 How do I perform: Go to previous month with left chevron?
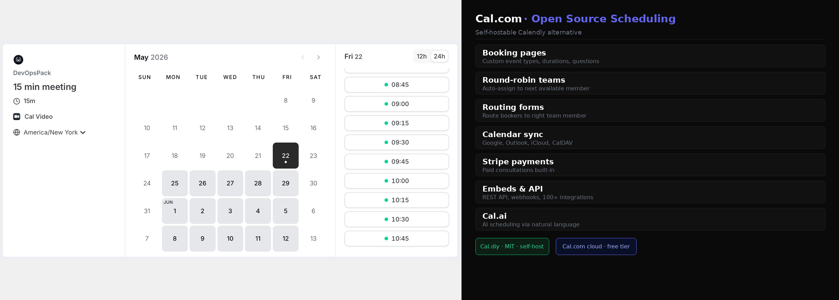point(303,57)
